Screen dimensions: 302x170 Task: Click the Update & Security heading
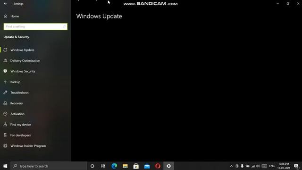(17, 37)
